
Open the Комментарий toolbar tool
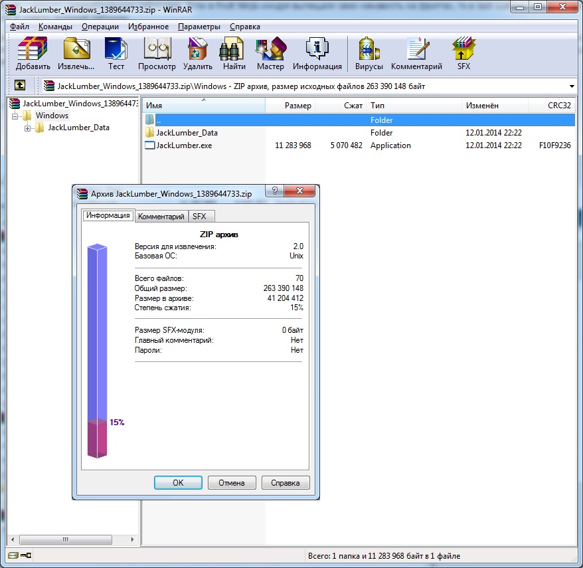[416, 54]
